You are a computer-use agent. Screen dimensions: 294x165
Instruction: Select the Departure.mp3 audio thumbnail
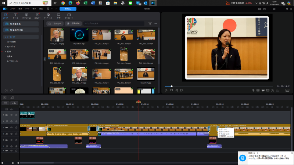(79, 35)
